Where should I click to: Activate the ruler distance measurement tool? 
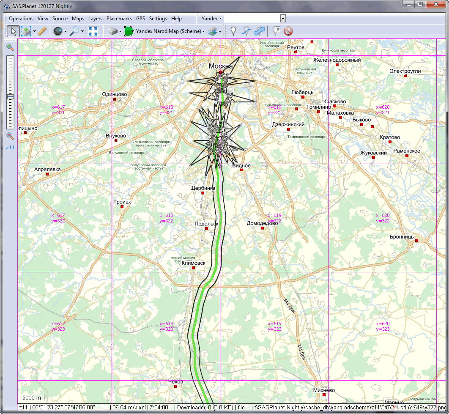pyautogui.click(x=42, y=31)
